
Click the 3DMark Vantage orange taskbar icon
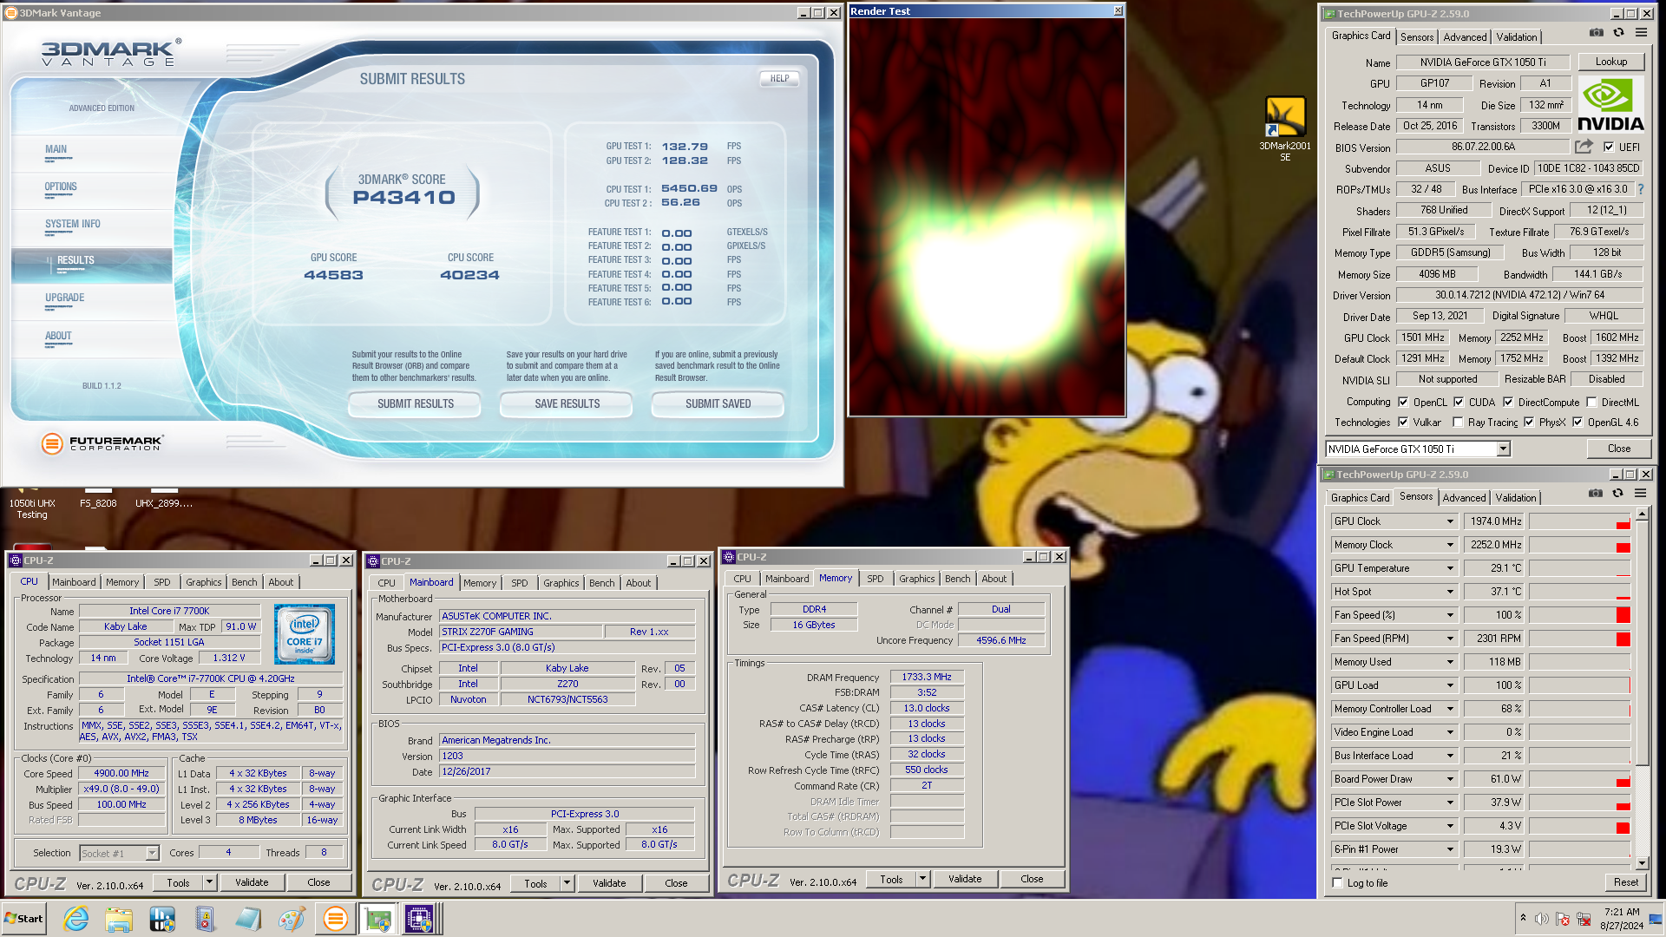(335, 919)
